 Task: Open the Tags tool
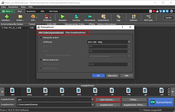(118, 17)
